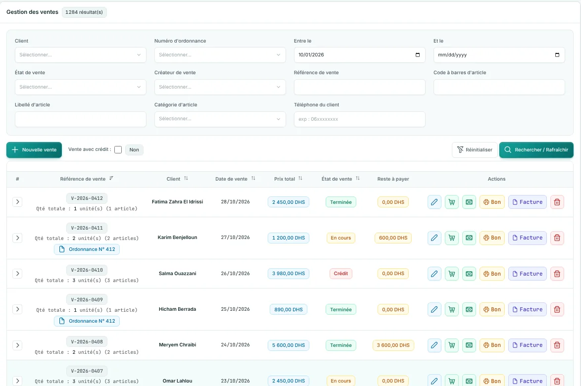Open Créateur de vente dropdown
This screenshot has height=386, width=581.
click(x=220, y=87)
